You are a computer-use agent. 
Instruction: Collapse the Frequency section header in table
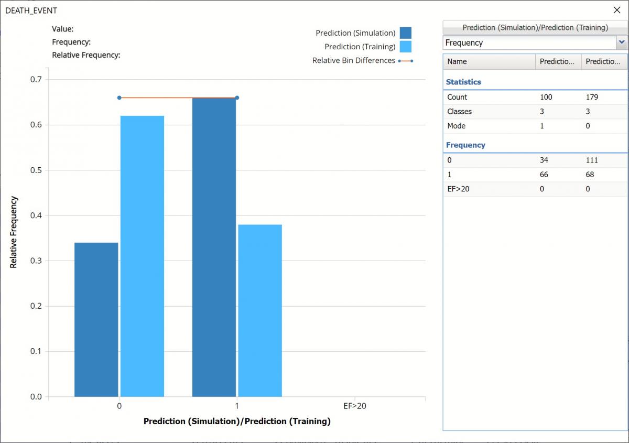click(465, 145)
